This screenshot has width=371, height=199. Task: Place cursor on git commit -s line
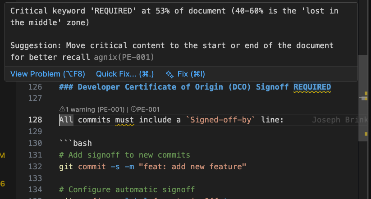coord(153,167)
